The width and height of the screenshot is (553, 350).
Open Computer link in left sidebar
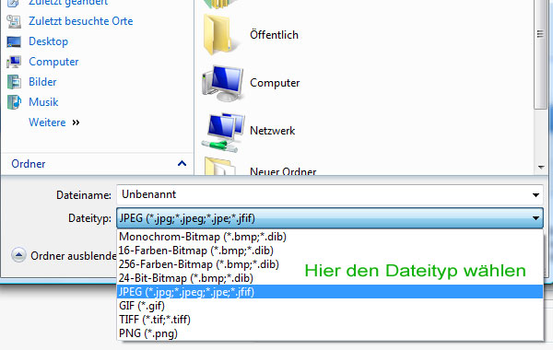coord(53,62)
